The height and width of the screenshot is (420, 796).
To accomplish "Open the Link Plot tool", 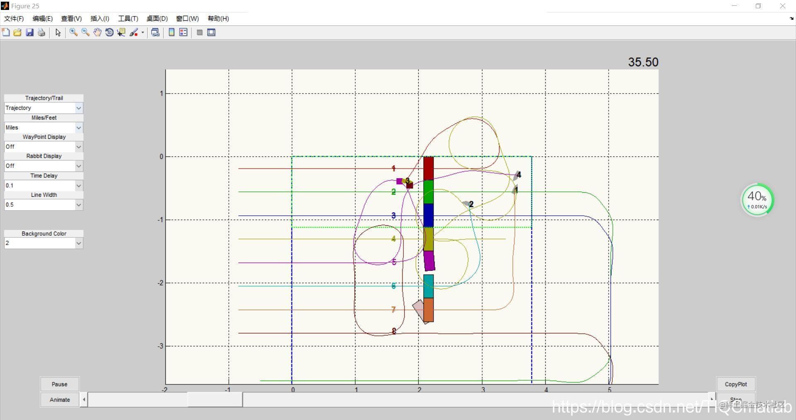I will pos(155,32).
